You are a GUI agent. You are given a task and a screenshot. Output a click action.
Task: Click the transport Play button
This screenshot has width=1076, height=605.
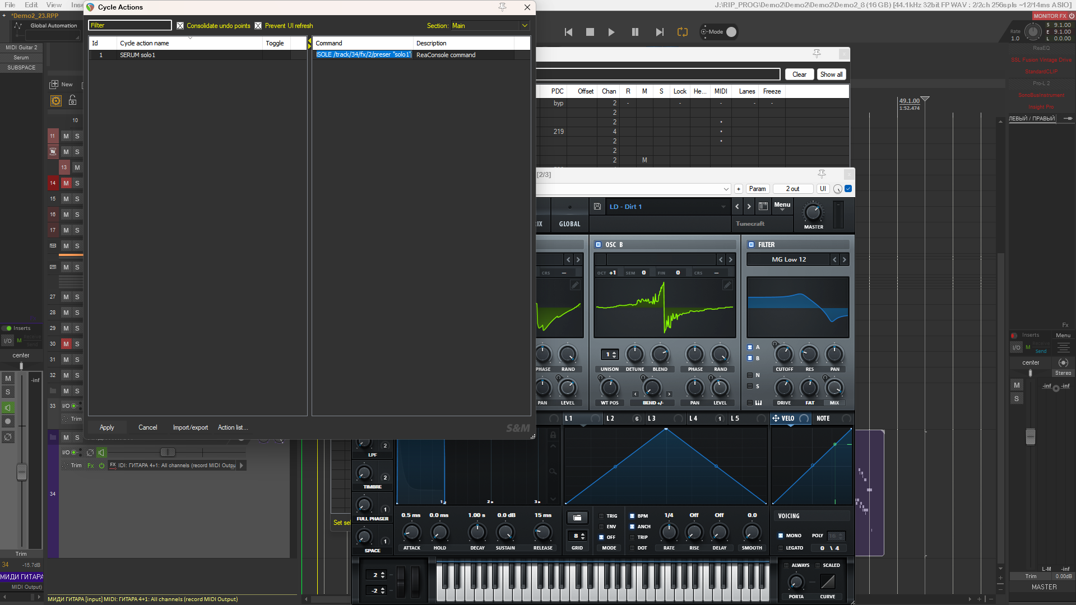[x=611, y=32]
